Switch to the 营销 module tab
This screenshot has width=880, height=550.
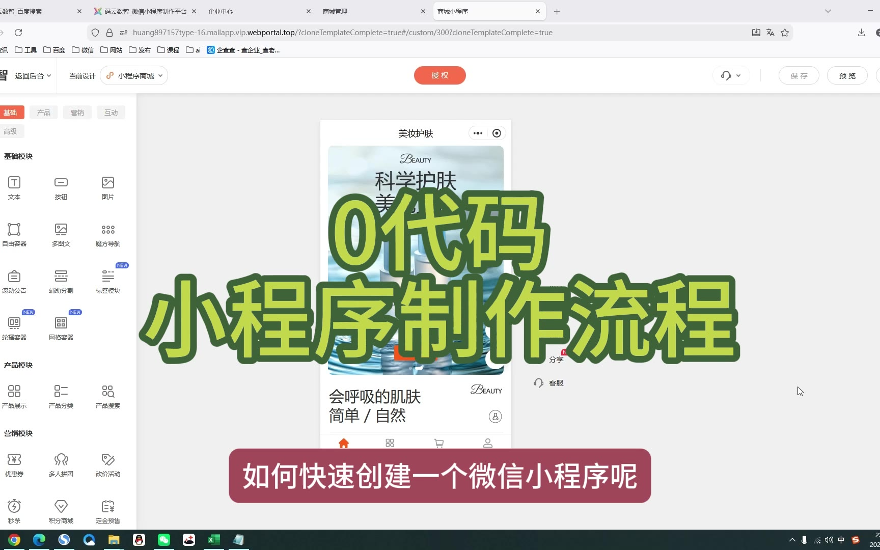tap(77, 113)
